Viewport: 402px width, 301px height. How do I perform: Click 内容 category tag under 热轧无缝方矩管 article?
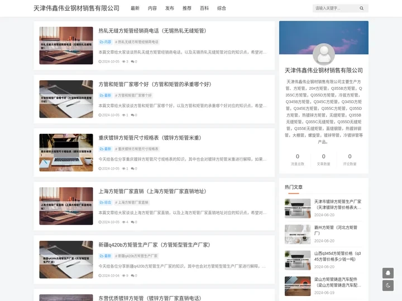(106, 42)
